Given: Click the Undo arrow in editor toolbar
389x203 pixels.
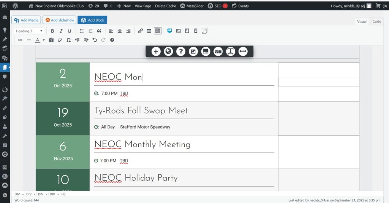Looking at the screenshot, I should point(95,40).
